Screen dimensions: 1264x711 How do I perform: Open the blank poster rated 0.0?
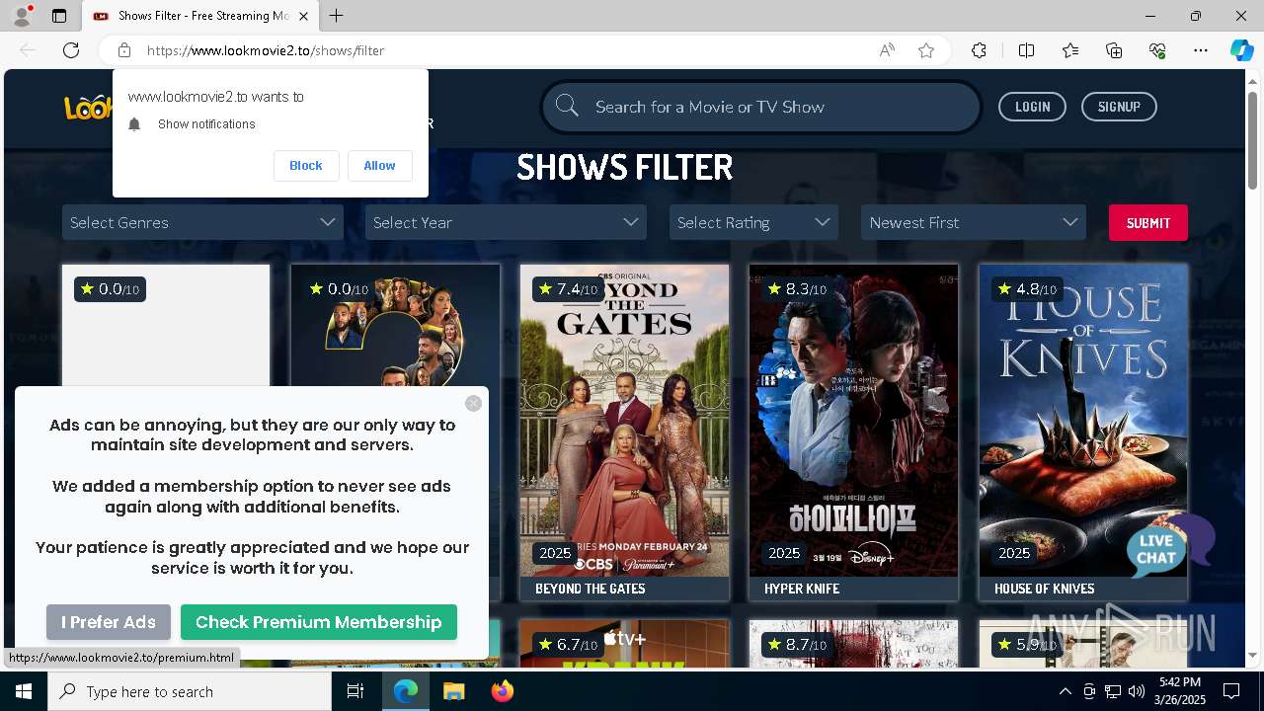pyautogui.click(x=166, y=326)
